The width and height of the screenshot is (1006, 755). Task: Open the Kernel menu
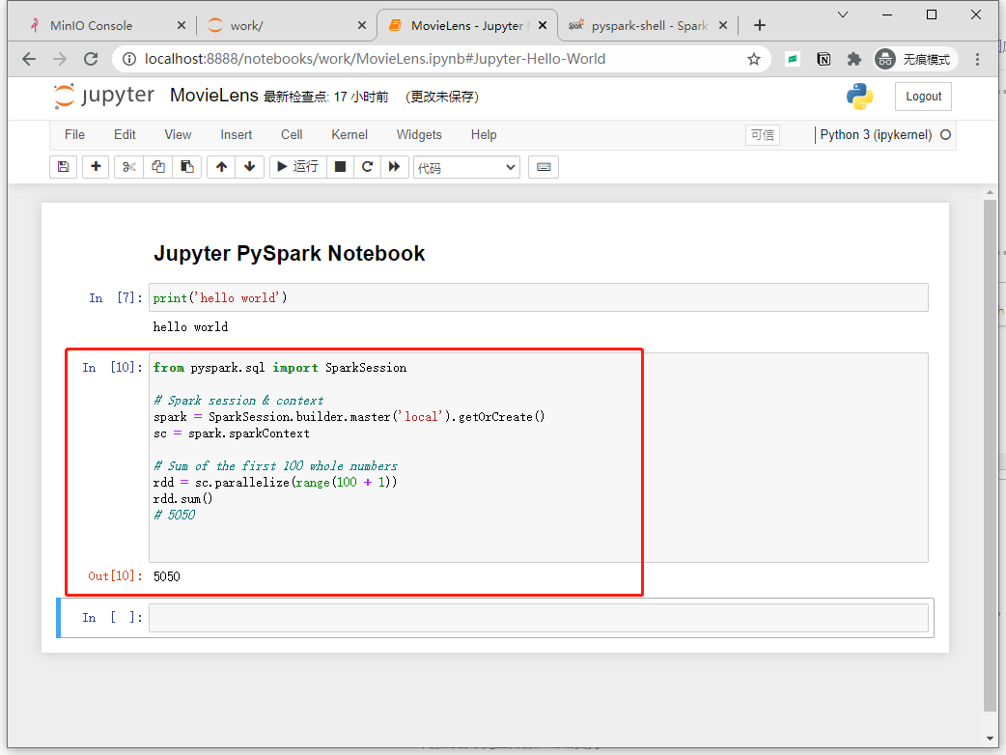pyautogui.click(x=349, y=134)
